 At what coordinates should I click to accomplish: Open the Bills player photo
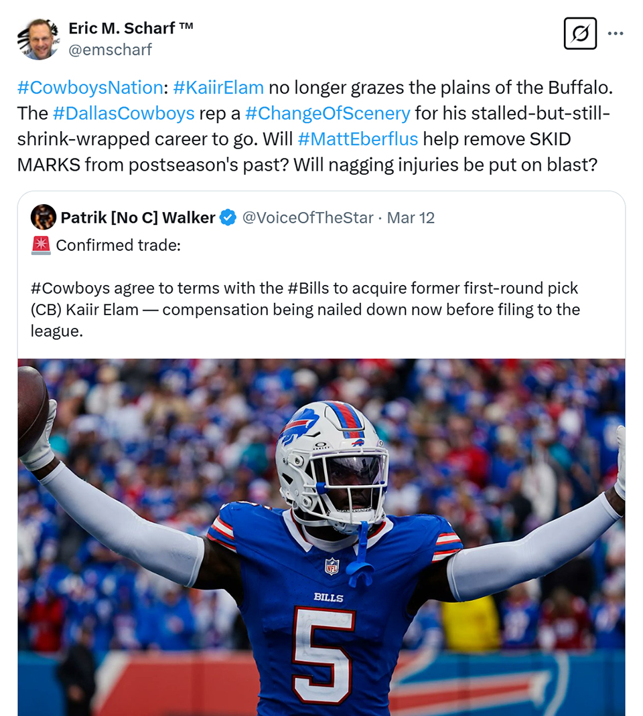coord(321,537)
